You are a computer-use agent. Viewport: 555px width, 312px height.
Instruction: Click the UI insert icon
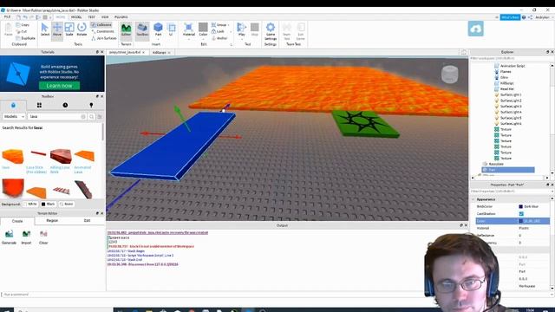pos(172,29)
